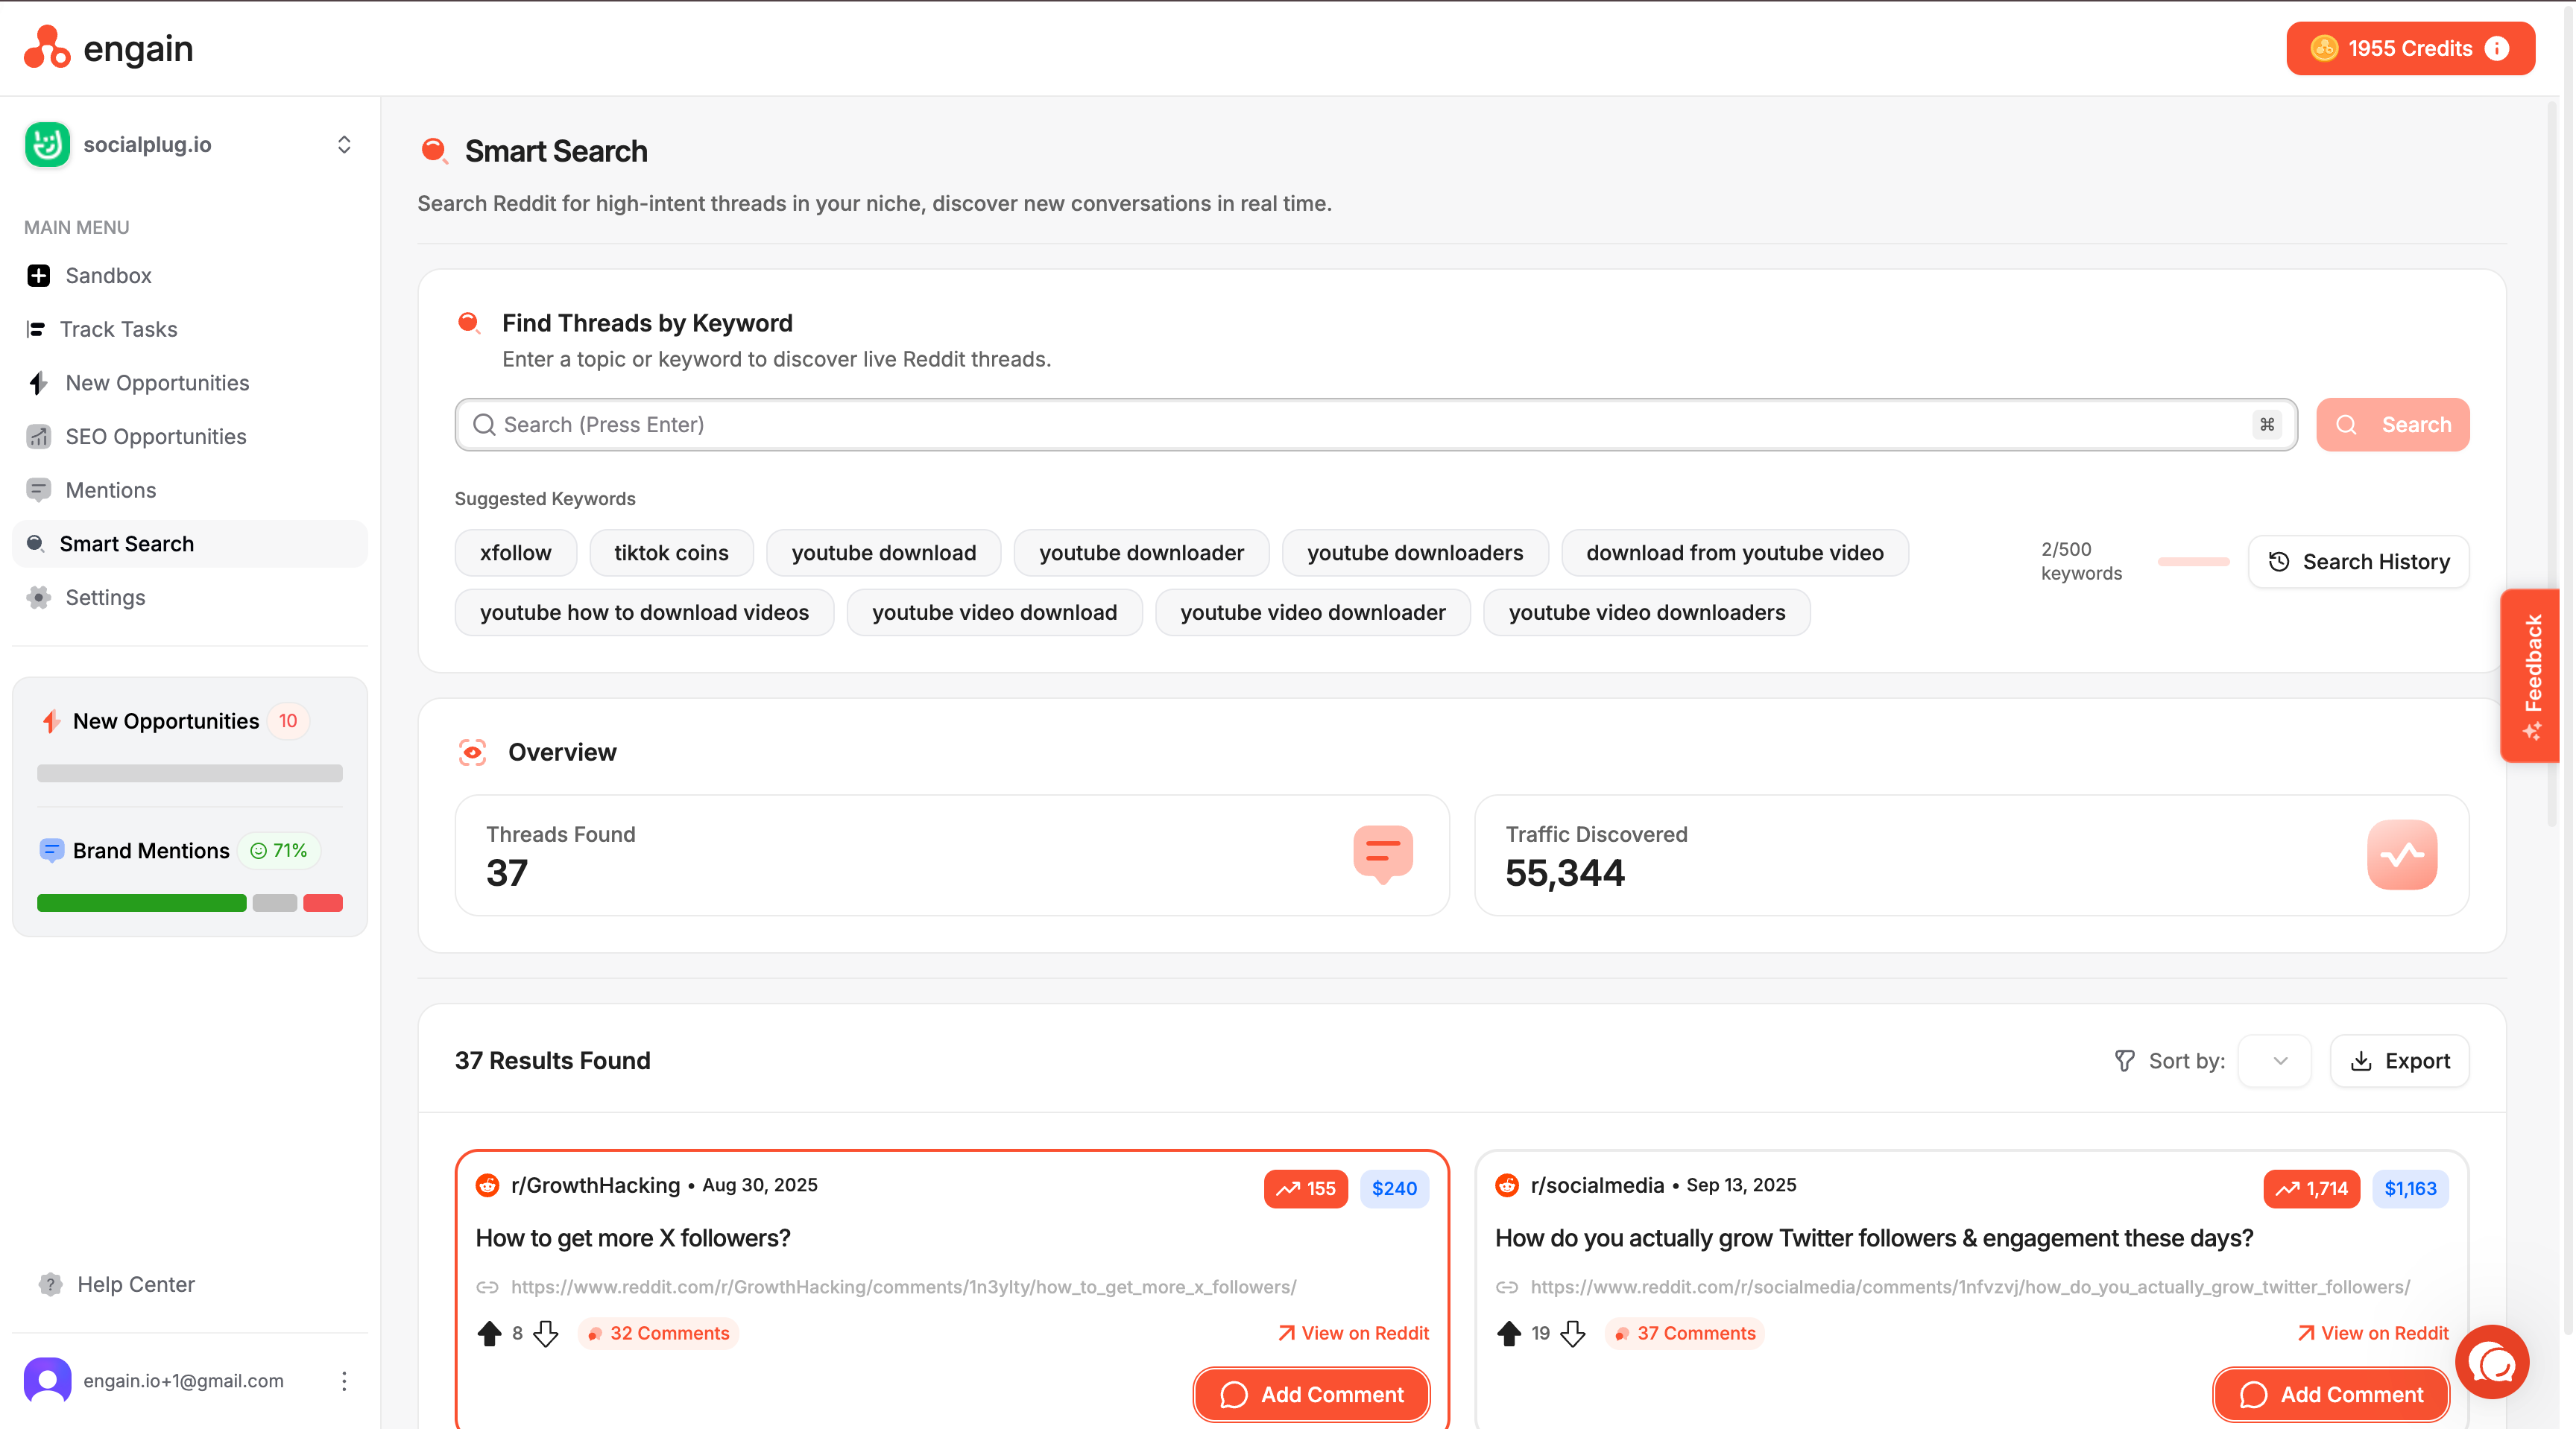Open the r/socialmedia thread URL link

pos(1970,1287)
